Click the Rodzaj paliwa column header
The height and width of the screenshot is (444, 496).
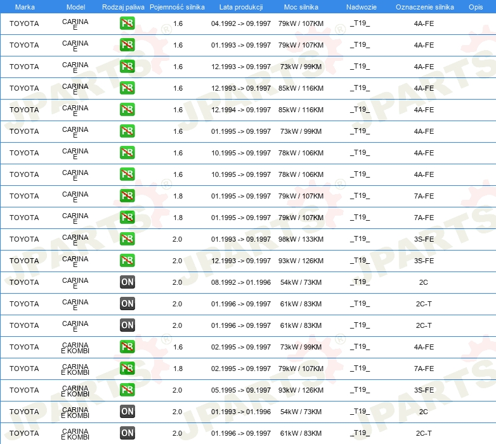coord(124,7)
